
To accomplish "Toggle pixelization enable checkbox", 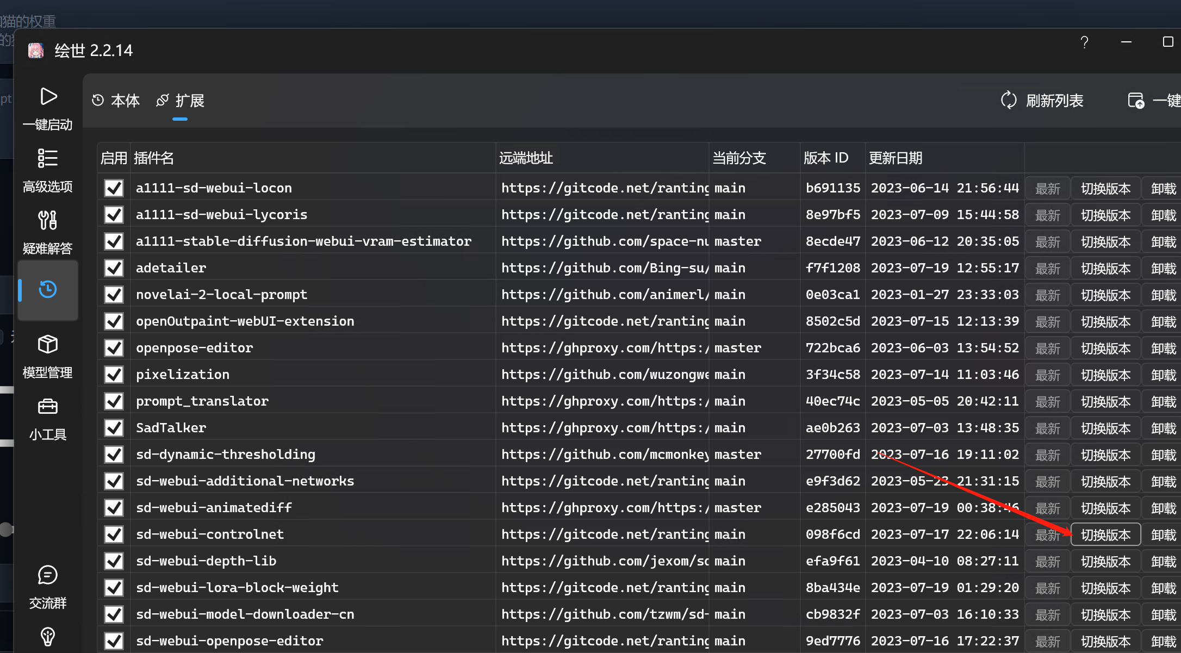I will tap(114, 375).
